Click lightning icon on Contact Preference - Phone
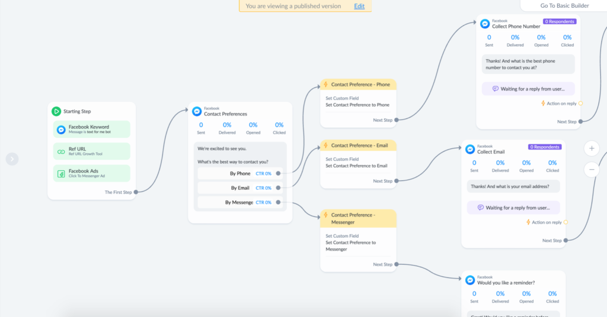The width and height of the screenshot is (607, 317). pos(325,85)
